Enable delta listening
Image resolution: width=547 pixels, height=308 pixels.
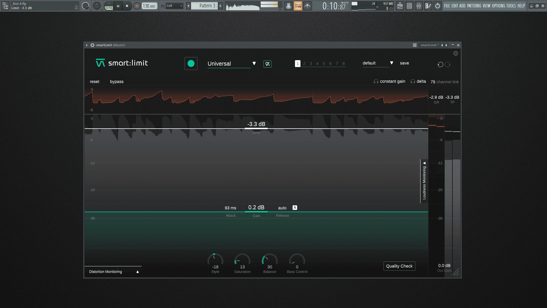coord(418,81)
